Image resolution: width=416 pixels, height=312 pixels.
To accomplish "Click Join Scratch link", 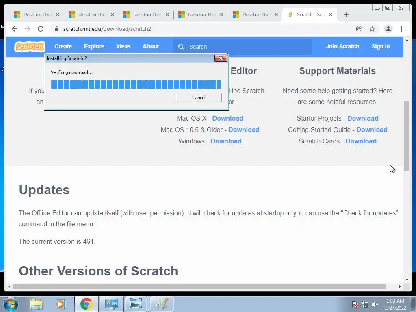I will (342, 46).
